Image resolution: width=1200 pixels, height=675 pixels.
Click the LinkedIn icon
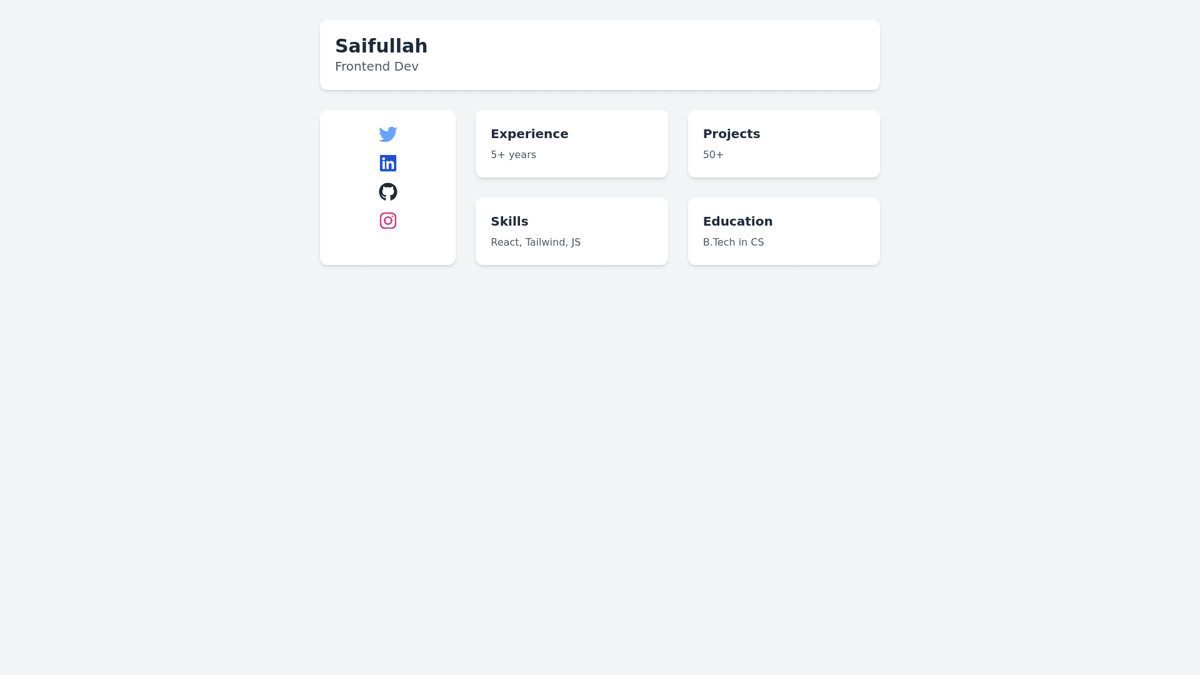click(x=387, y=163)
